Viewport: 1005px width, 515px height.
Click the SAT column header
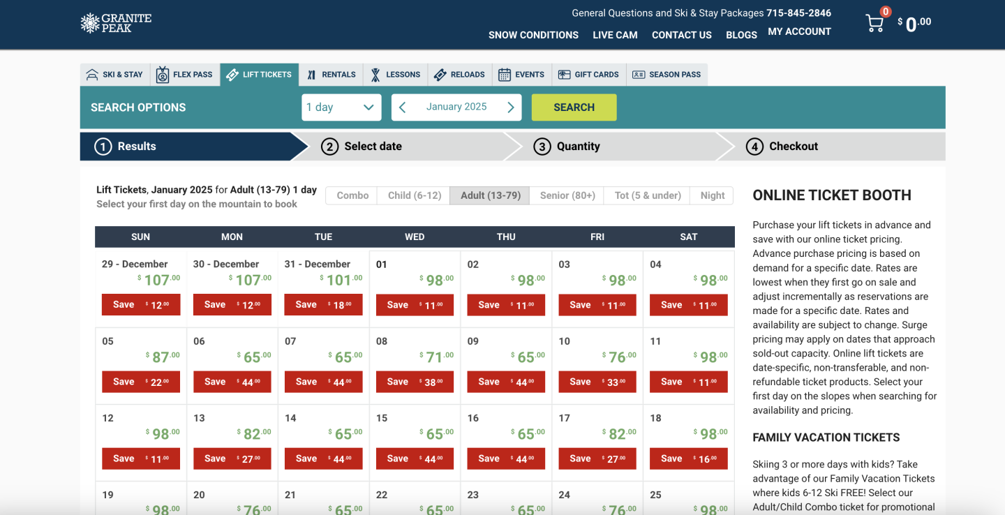pyautogui.click(x=689, y=237)
